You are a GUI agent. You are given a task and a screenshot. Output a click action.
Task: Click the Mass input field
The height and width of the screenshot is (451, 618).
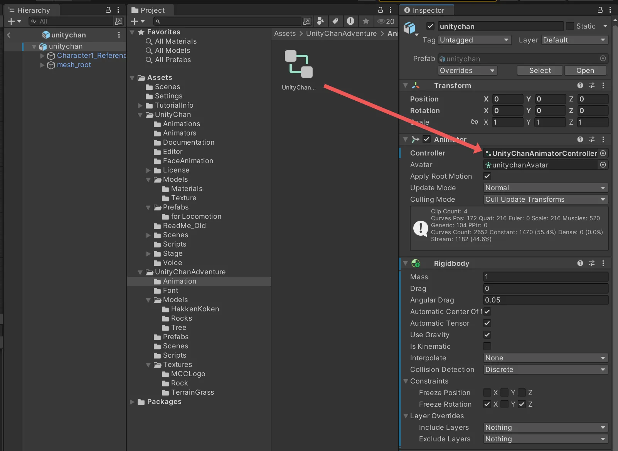[x=545, y=277]
